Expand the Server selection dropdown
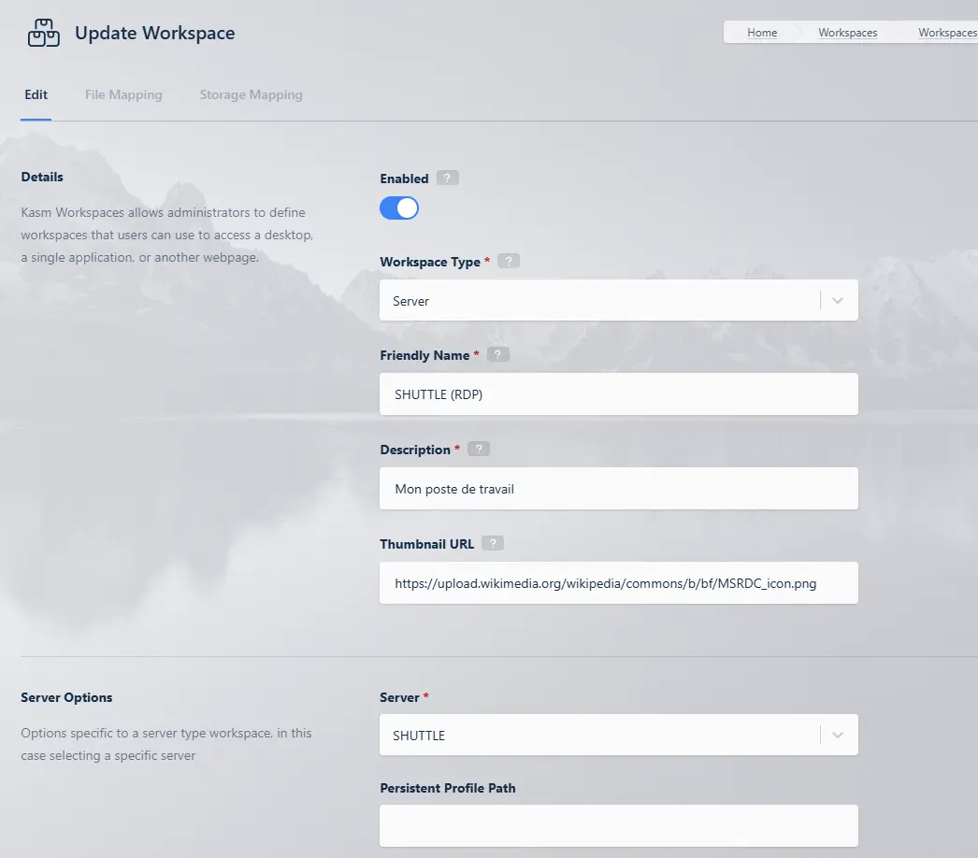Image resolution: width=978 pixels, height=858 pixels. (598, 736)
